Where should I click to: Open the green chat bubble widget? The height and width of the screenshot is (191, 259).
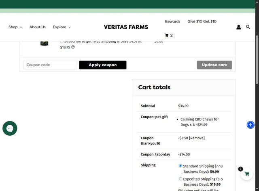click(x=10, y=128)
